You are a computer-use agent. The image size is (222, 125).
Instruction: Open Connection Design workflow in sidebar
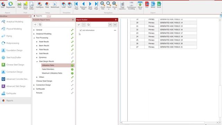(x=15, y=72)
